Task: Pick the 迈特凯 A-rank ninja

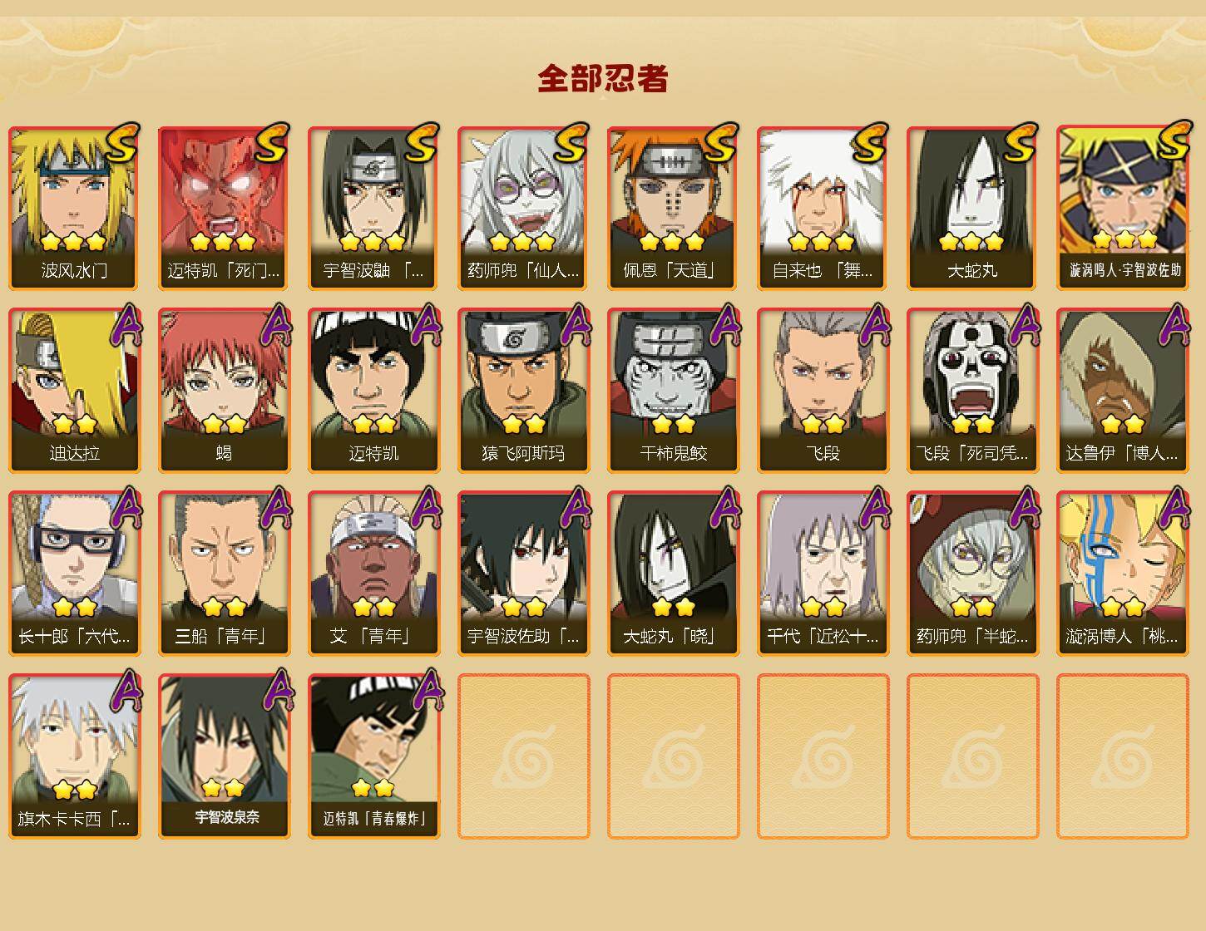Action: [374, 391]
